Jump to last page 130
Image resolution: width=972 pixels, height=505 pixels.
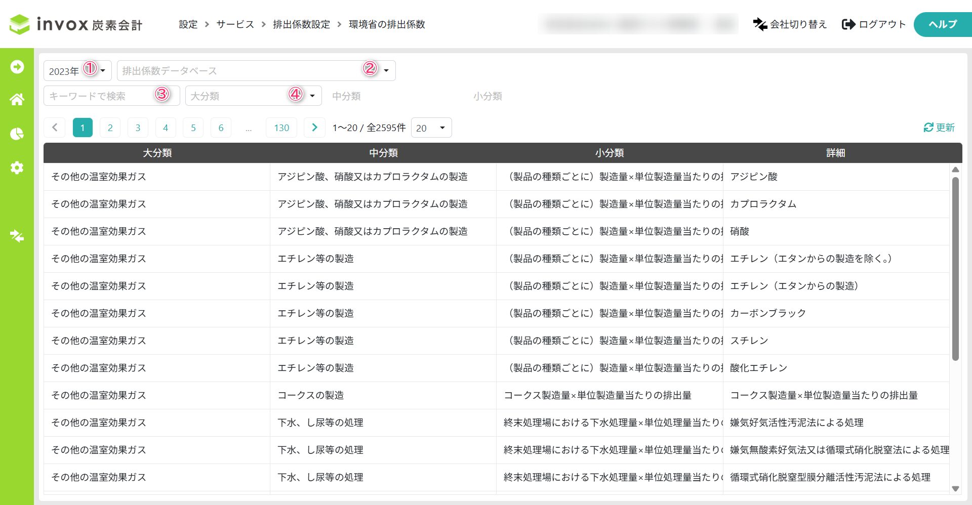pyautogui.click(x=281, y=128)
